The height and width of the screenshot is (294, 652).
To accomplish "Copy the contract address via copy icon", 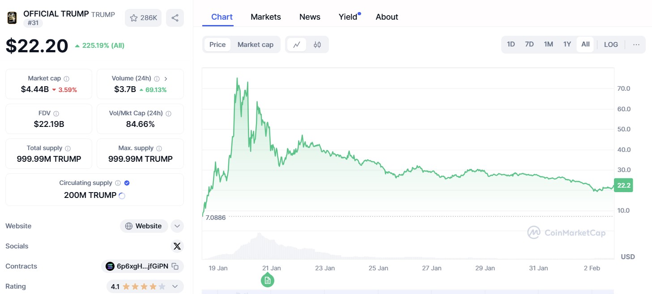I will [175, 266].
